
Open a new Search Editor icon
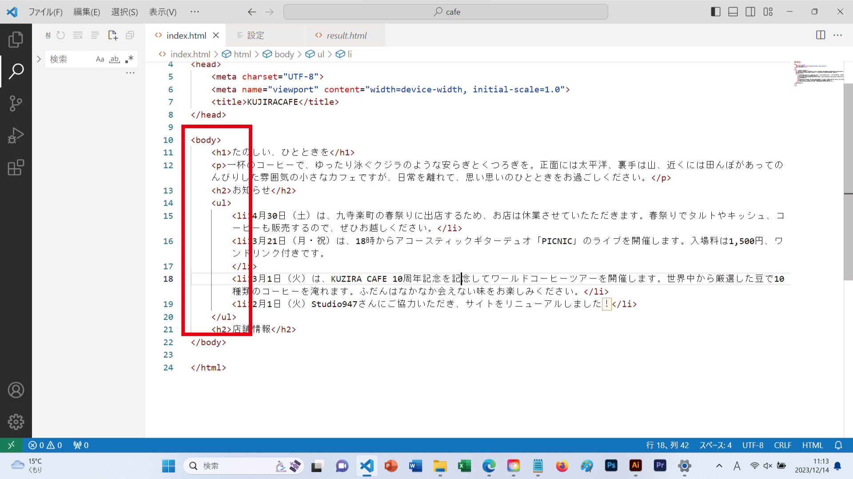tap(112, 35)
